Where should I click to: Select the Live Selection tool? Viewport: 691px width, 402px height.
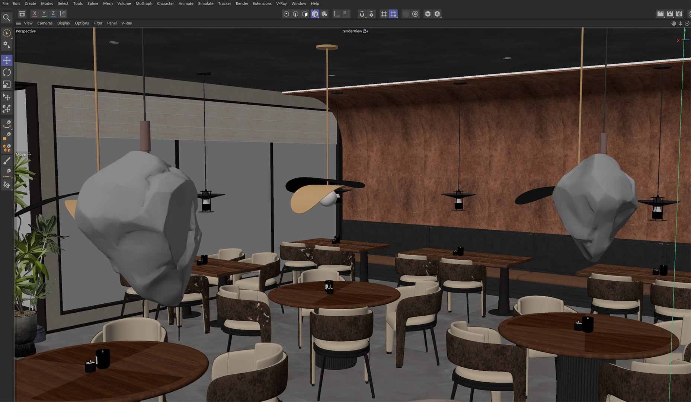coord(7,33)
